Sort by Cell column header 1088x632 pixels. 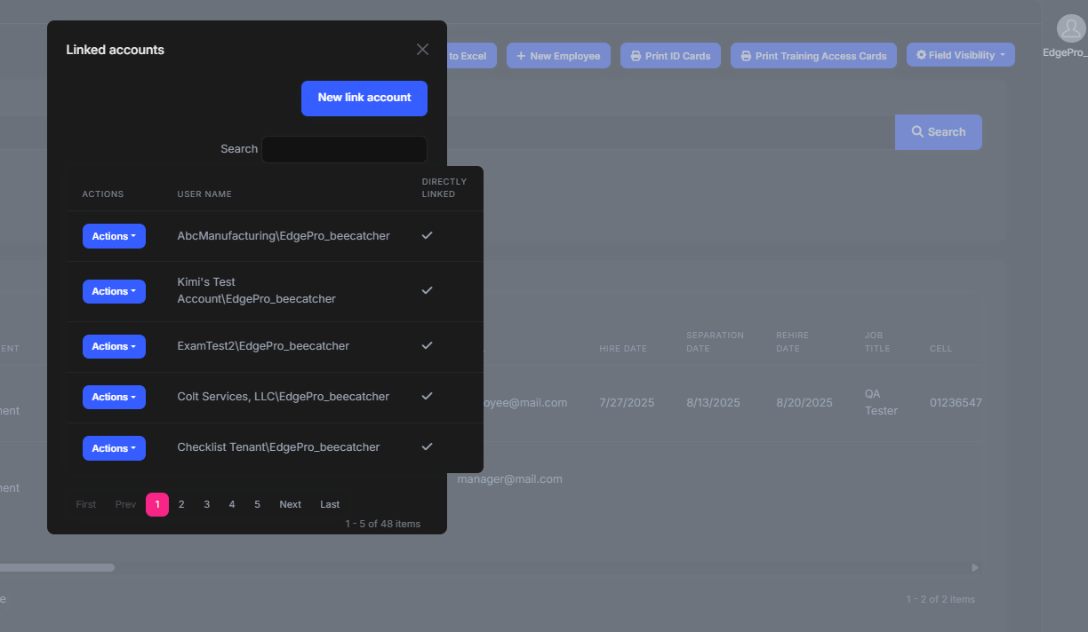click(x=940, y=349)
